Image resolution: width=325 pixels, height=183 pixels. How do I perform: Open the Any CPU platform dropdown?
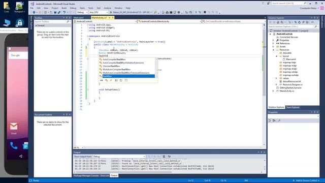(x=99, y=12)
